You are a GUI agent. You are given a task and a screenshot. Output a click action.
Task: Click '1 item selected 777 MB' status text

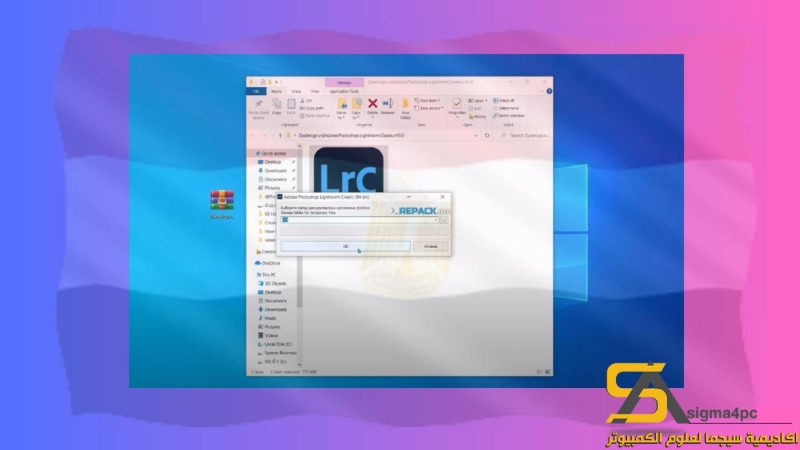pos(292,371)
